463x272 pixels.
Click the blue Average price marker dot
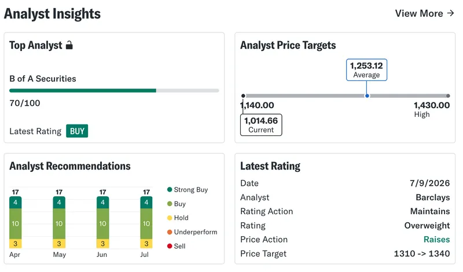click(367, 95)
